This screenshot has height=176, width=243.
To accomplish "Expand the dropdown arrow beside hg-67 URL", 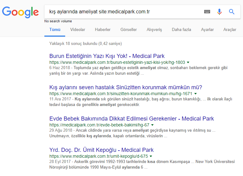I will point(152,125).
